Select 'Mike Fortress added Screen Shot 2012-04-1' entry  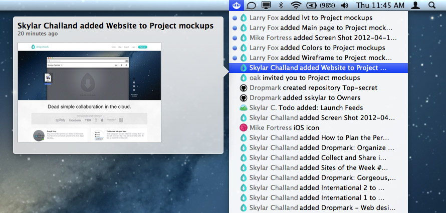coord(318,37)
